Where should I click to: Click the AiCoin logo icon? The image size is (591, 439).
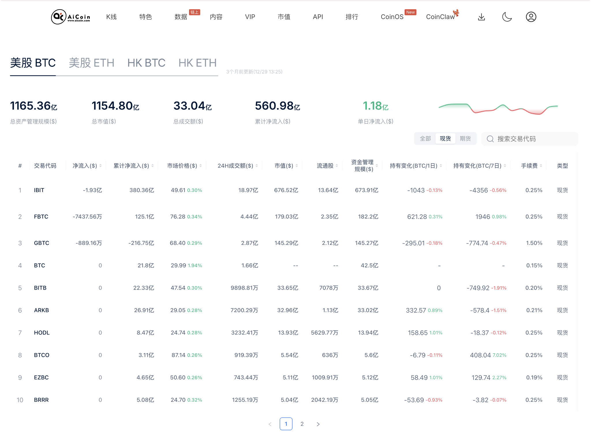point(59,17)
